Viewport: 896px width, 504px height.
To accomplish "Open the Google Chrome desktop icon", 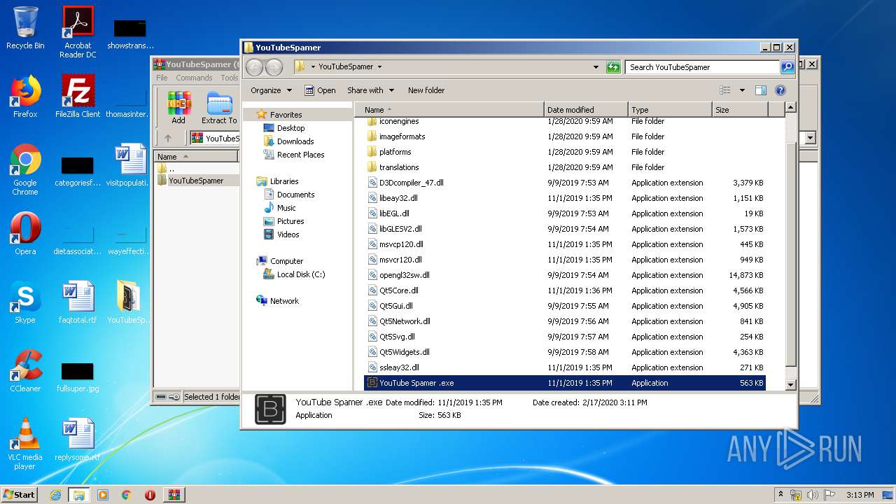I will (x=25, y=169).
